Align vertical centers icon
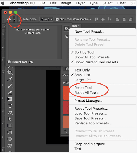Screen dimensions: 137x153 pyautogui.click(x=103, y=19)
